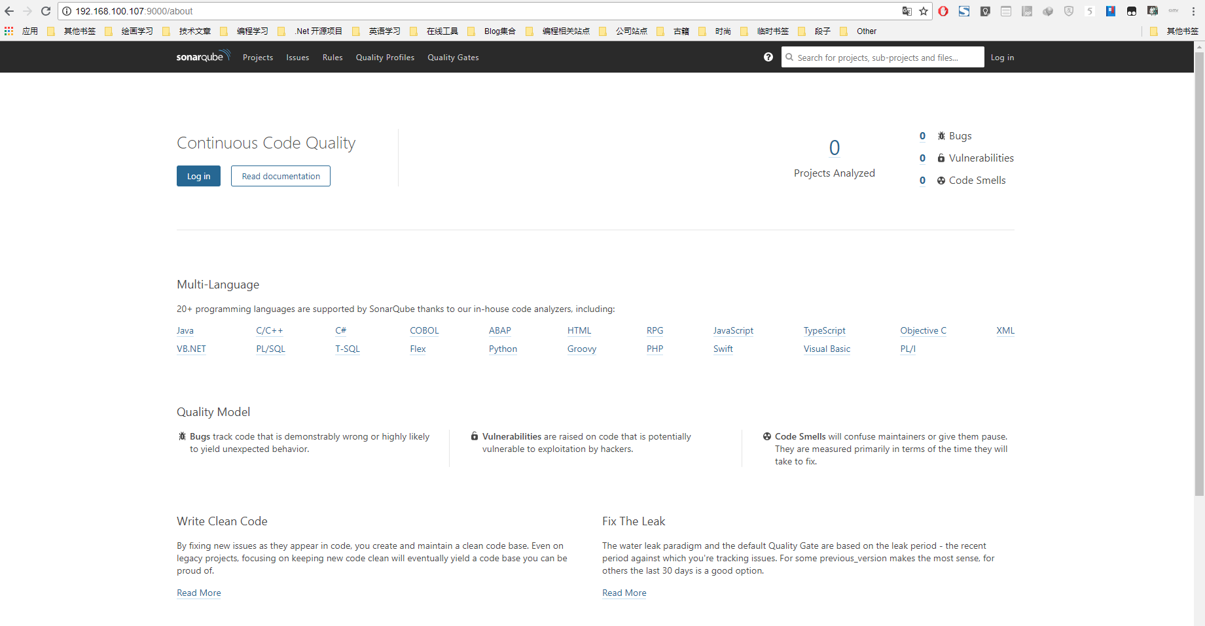Open the PL/SQL language link
Viewport: 1205px width, 626px height.
(x=271, y=349)
